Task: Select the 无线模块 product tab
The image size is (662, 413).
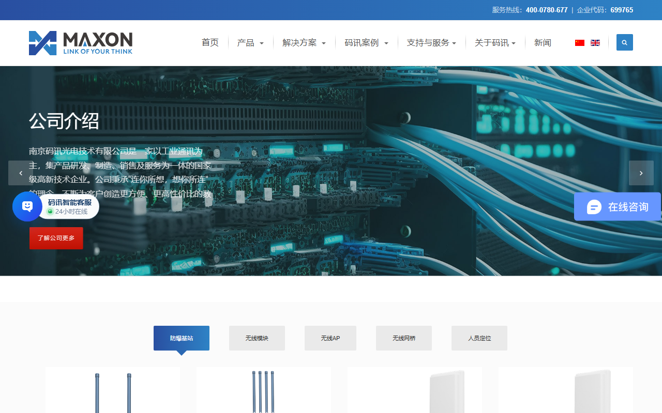Action: pos(257,338)
